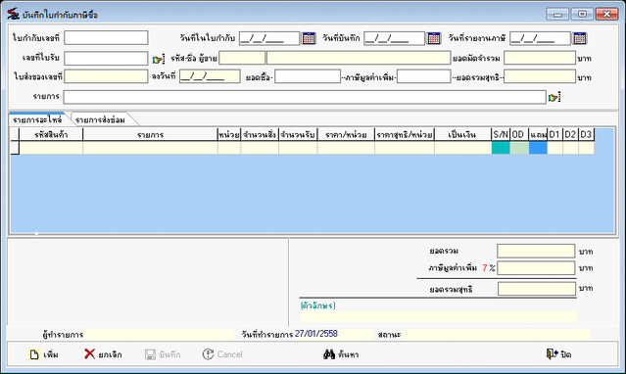Click the grid row selector
Screen dimensions: 626x374
15,148
